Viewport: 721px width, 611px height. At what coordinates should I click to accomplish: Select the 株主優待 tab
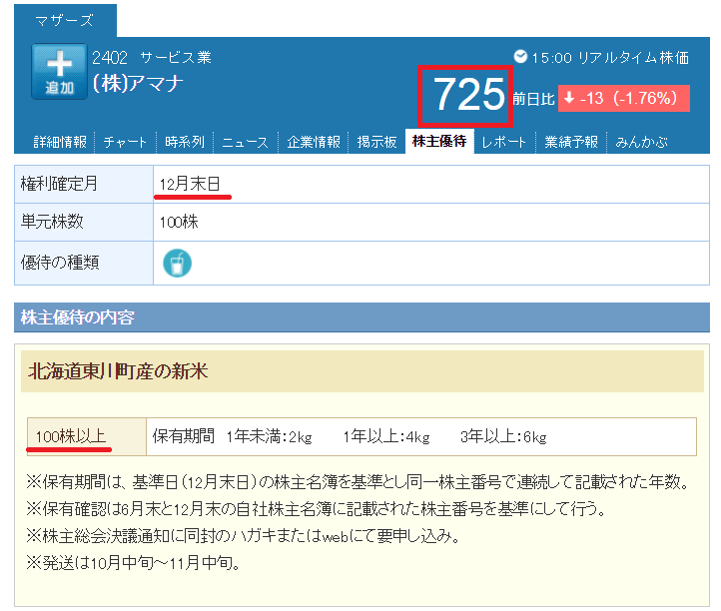439,141
